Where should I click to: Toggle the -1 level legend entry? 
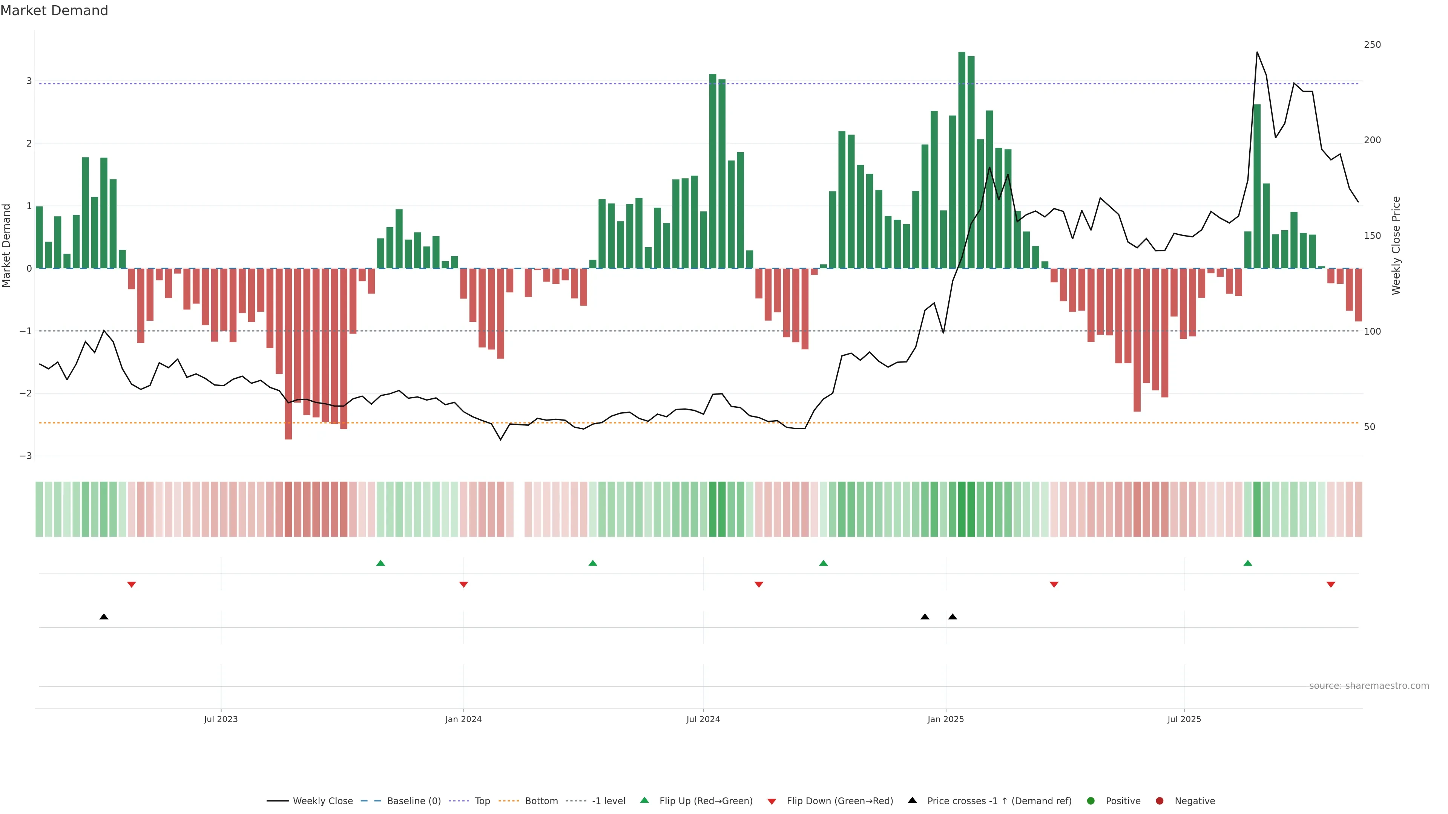pyautogui.click(x=608, y=801)
